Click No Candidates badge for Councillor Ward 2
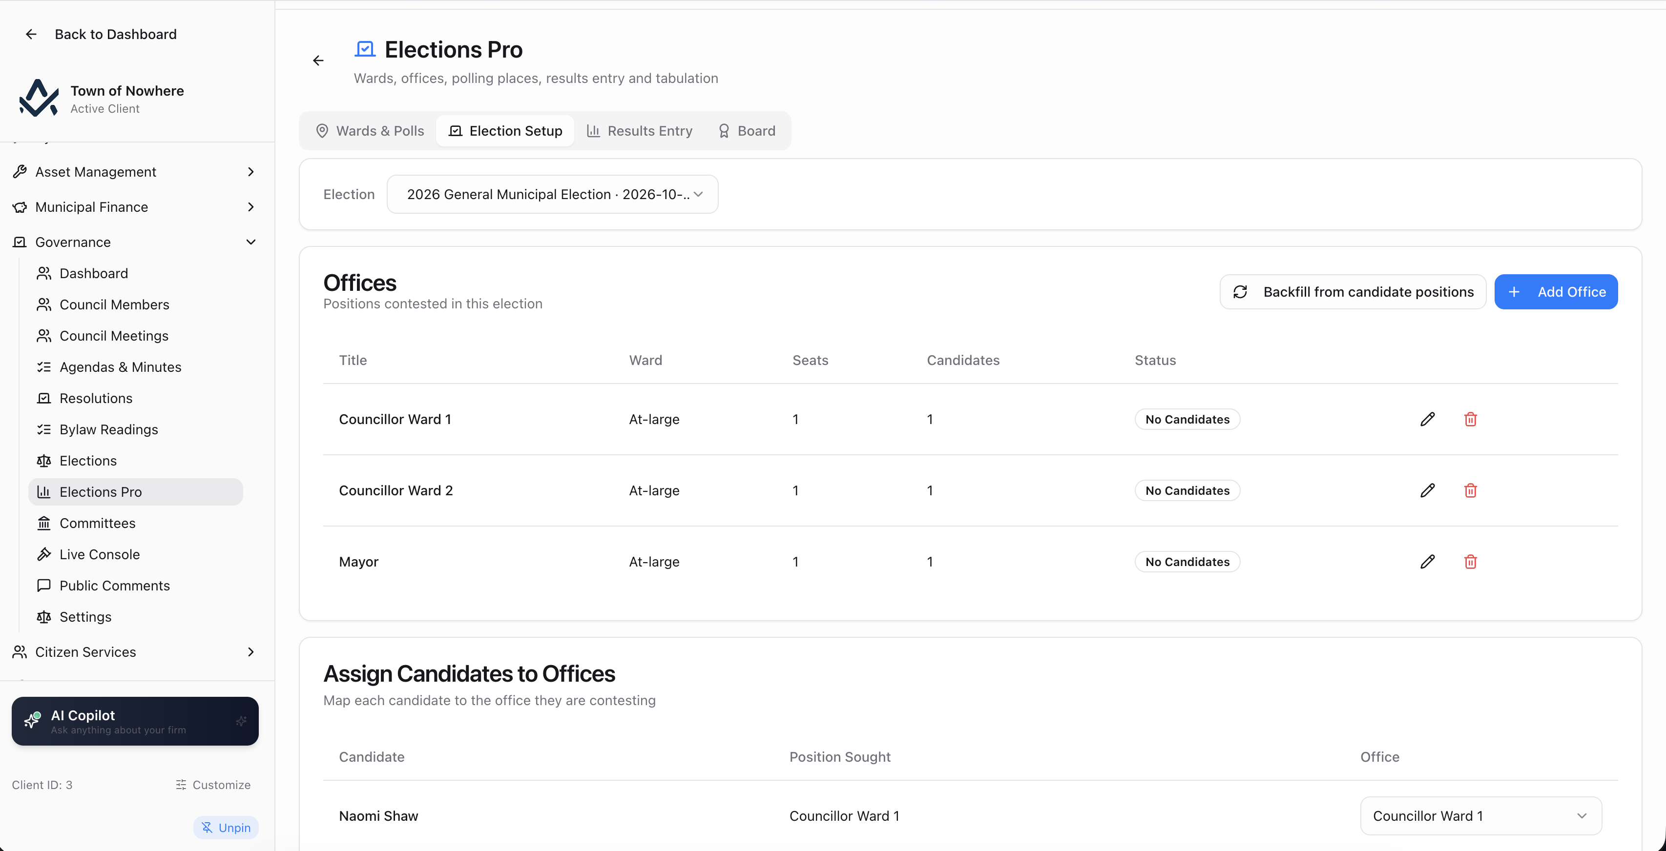This screenshot has height=851, width=1666. click(x=1187, y=490)
